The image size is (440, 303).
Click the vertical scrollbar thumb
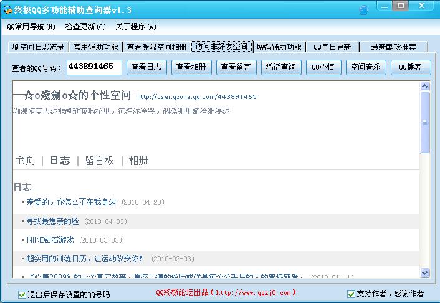[425, 123]
